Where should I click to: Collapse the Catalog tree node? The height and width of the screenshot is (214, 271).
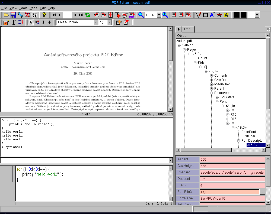pos(179,45)
